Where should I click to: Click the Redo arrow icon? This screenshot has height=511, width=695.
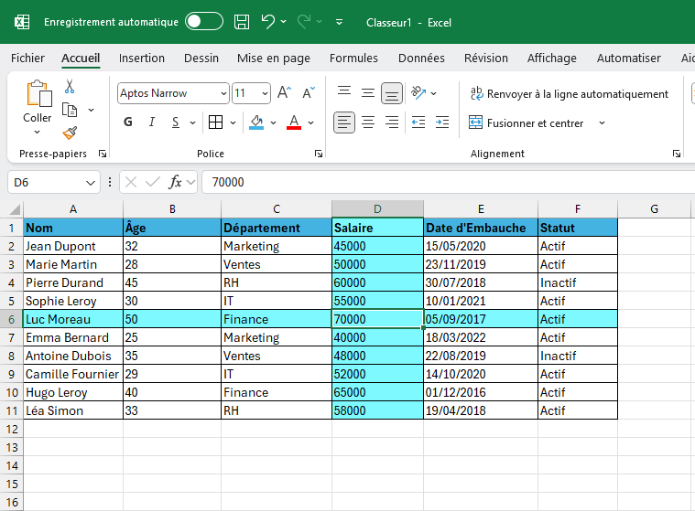[304, 21]
